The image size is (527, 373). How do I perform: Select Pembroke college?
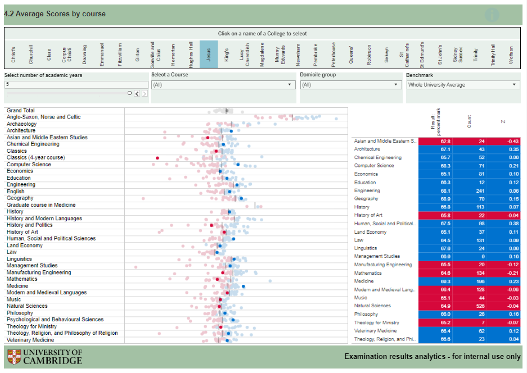(316, 55)
